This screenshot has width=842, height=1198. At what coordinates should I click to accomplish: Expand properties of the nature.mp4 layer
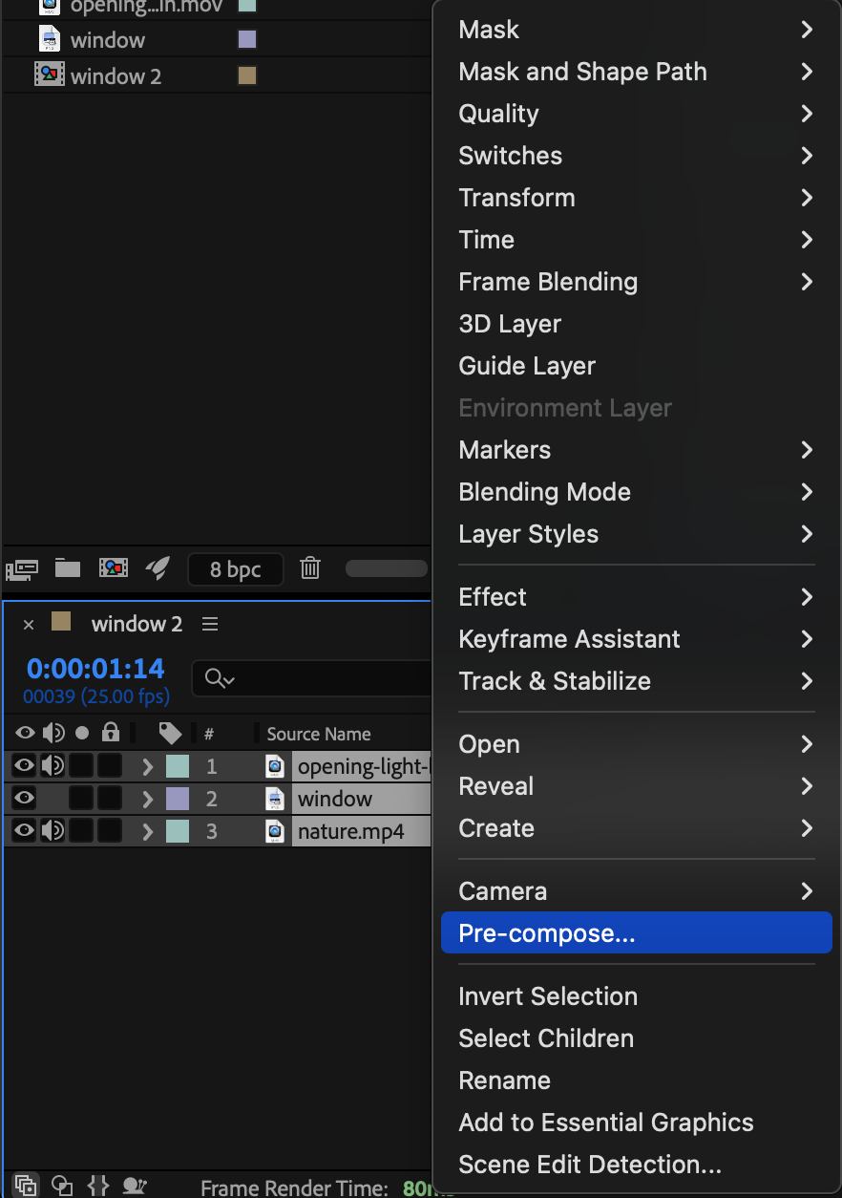(147, 831)
